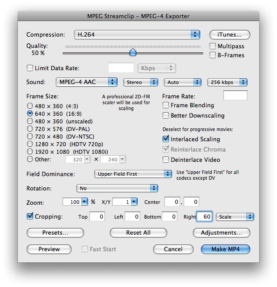Open the MPEG-4 AAC sound format dropdown
The width and height of the screenshot is (277, 287).
pos(87,82)
